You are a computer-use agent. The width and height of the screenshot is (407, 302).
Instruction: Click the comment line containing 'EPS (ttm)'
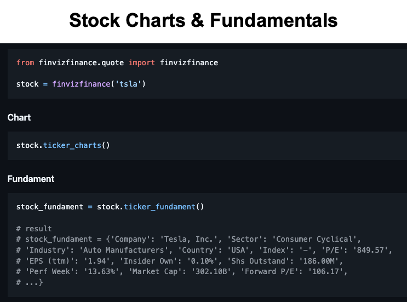(180, 261)
